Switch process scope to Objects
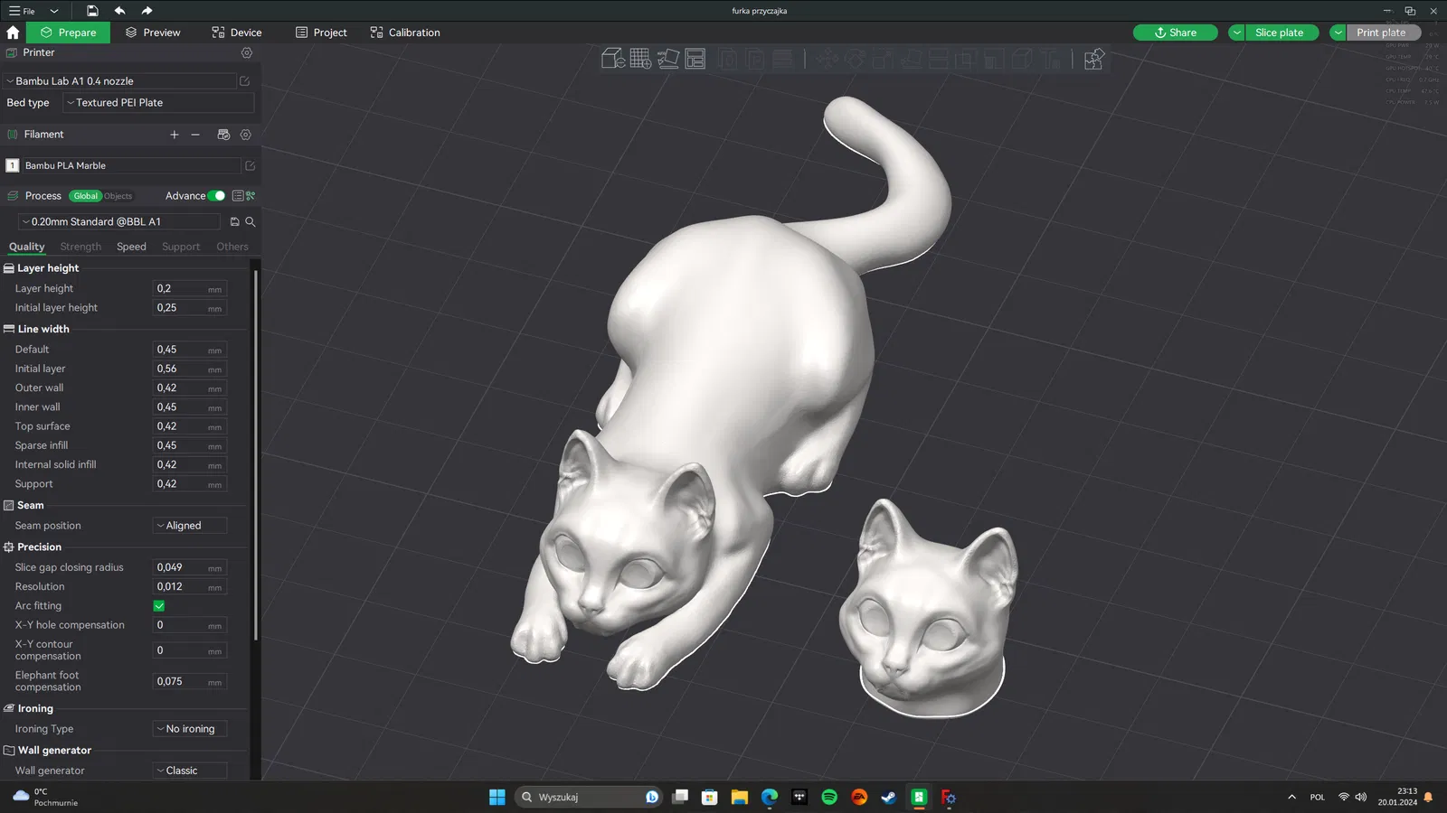The image size is (1447, 813). coord(118,196)
